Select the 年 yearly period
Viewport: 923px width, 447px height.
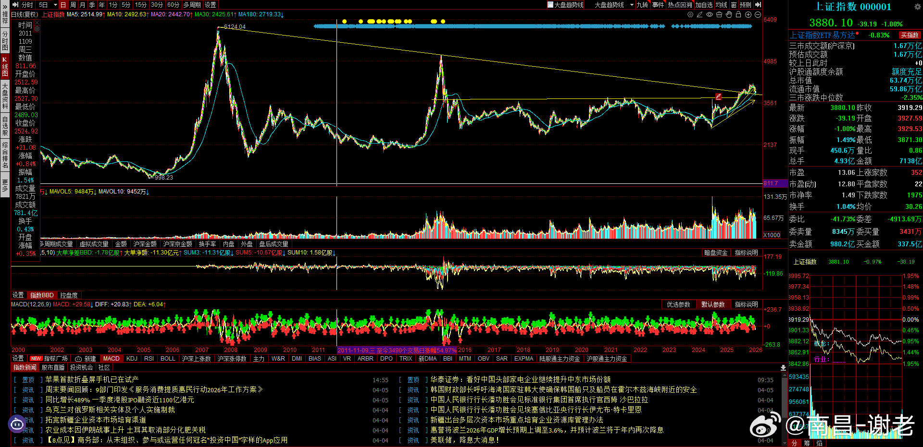[x=101, y=5]
